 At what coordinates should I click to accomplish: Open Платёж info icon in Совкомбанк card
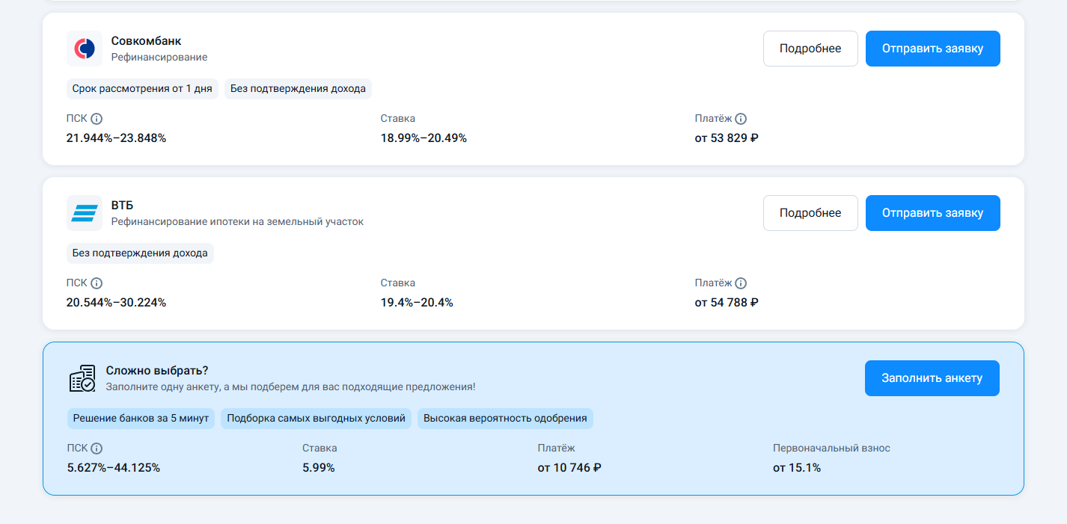[x=741, y=118]
